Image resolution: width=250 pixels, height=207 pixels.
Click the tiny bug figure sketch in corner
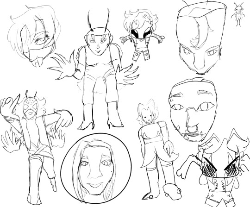click(238, 15)
